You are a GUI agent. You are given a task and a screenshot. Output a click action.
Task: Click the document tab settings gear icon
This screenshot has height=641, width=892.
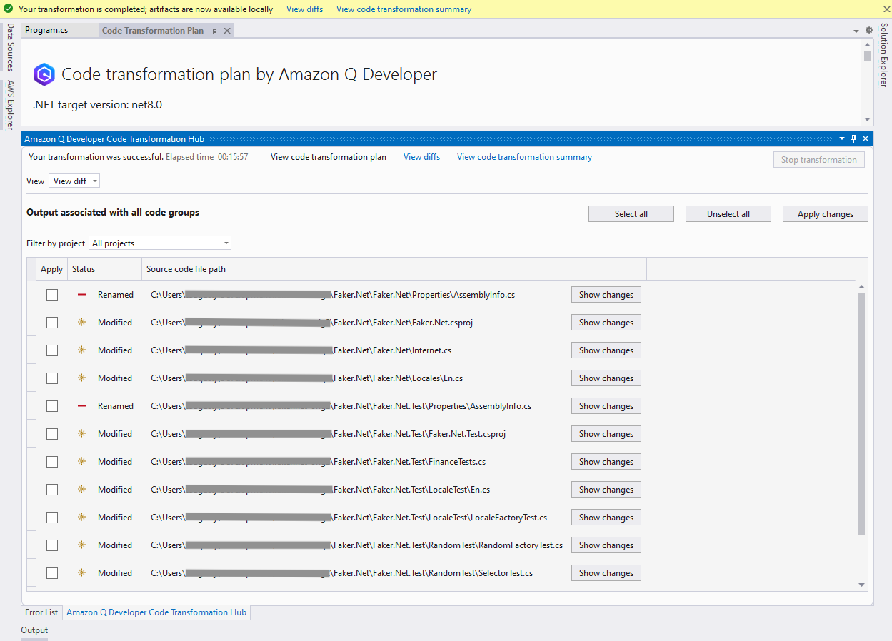point(869,31)
